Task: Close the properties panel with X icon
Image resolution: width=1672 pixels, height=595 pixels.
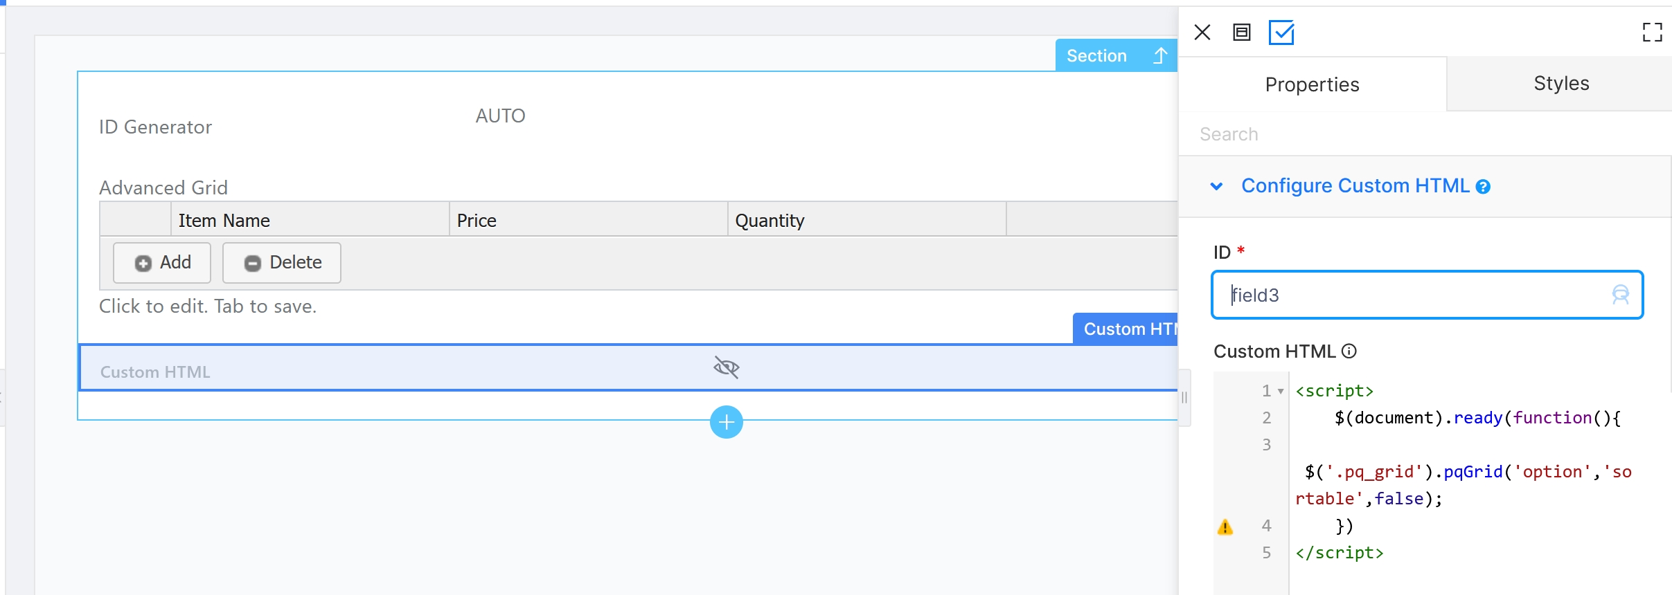Action: coord(1202,33)
